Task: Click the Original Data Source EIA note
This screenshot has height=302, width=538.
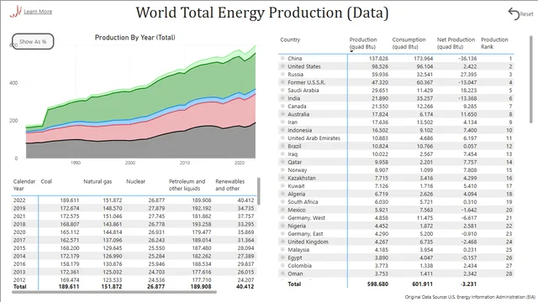Action: coord(470,297)
